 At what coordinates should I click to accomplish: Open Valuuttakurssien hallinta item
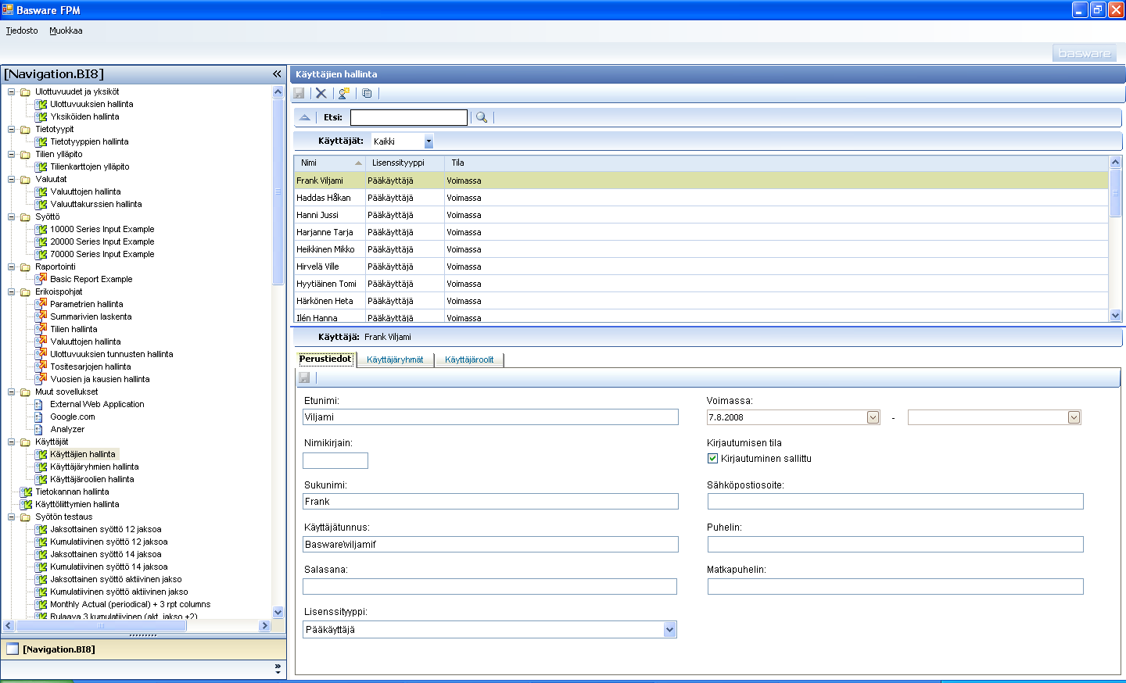coord(96,204)
